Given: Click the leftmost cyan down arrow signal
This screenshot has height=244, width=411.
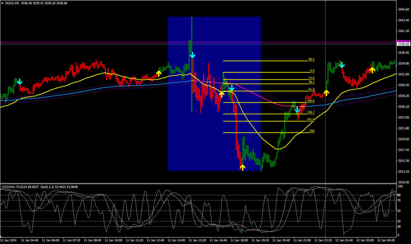Looking at the screenshot, I should pos(20,82).
